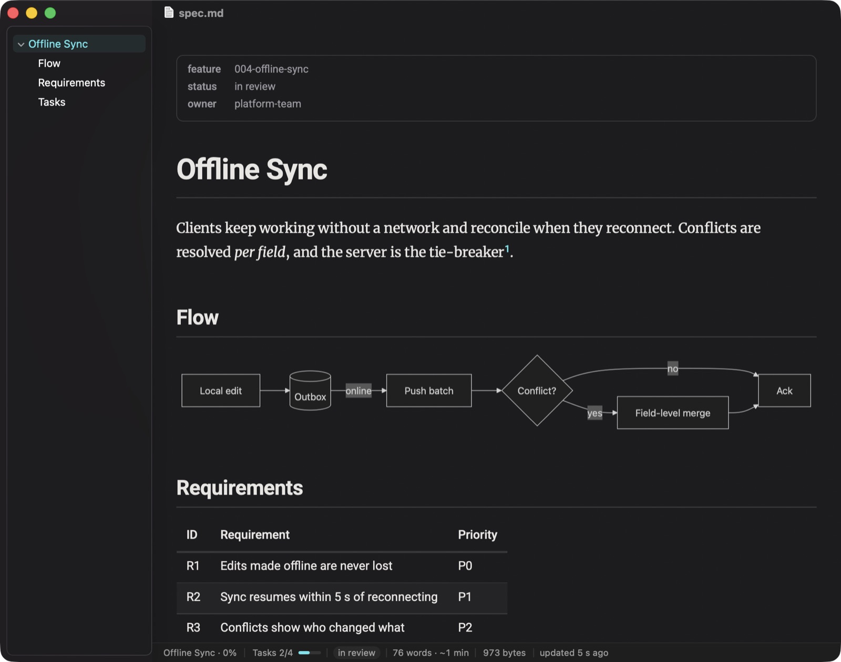
Task: Click the 'in review' status value in frontmatter
Action: pyautogui.click(x=255, y=87)
